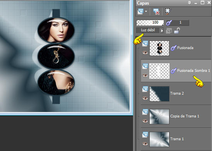The image size is (212, 151).
Task: Select the Trama 2 layer thumbnail
Action: (x=159, y=94)
